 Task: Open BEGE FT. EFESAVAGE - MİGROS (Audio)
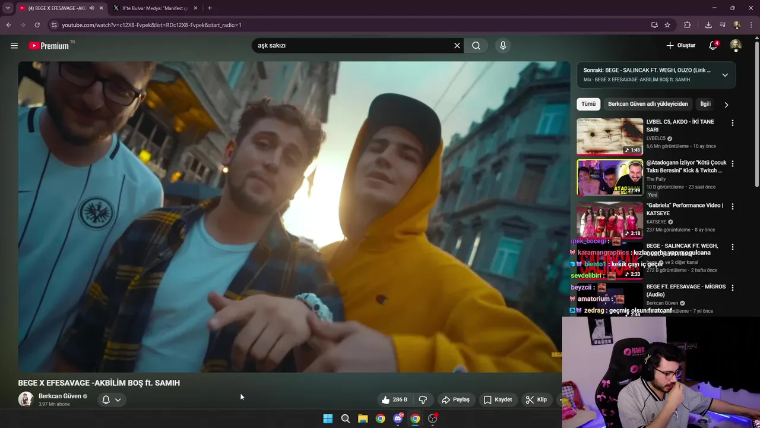(x=686, y=291)
